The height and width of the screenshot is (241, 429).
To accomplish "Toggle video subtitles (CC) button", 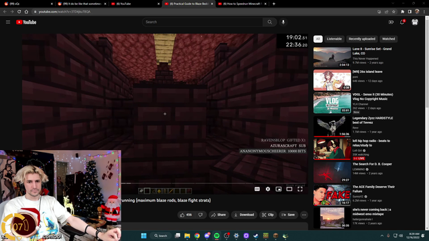I will pos(257,189).
